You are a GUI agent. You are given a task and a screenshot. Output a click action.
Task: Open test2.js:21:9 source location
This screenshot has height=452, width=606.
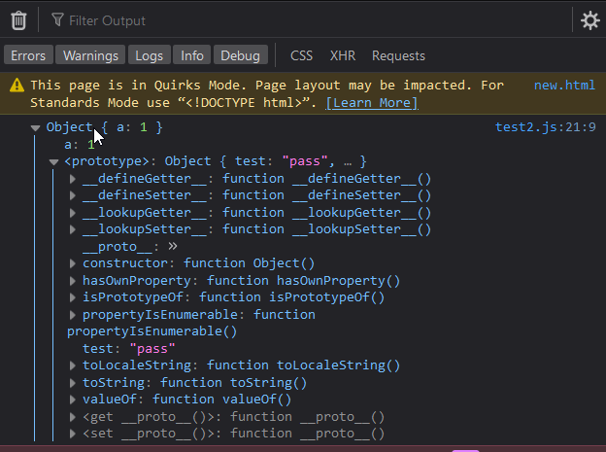click(x=546, y=127)
